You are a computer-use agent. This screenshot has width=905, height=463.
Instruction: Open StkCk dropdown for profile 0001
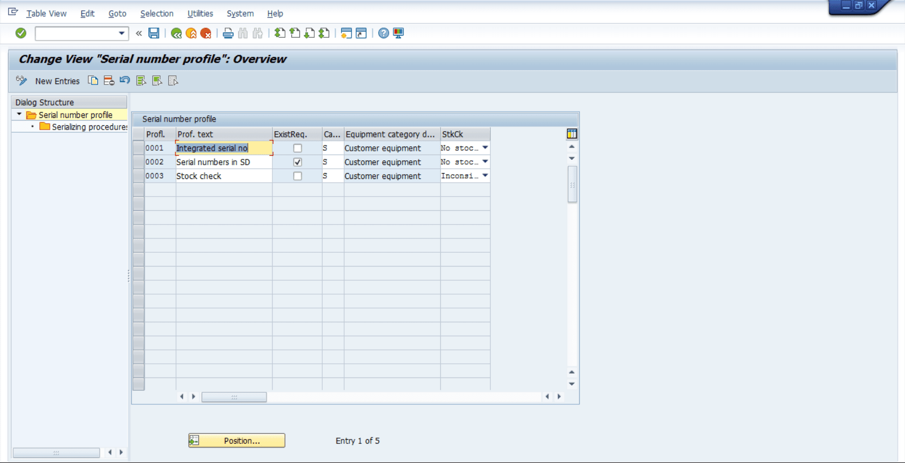tap(485, 148)
